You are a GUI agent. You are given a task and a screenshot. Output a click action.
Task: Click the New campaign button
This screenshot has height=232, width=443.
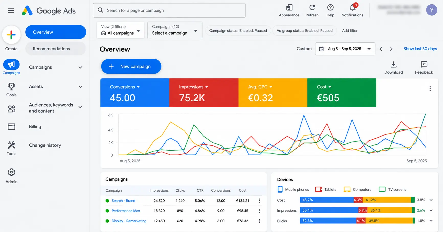click(131, 67)
